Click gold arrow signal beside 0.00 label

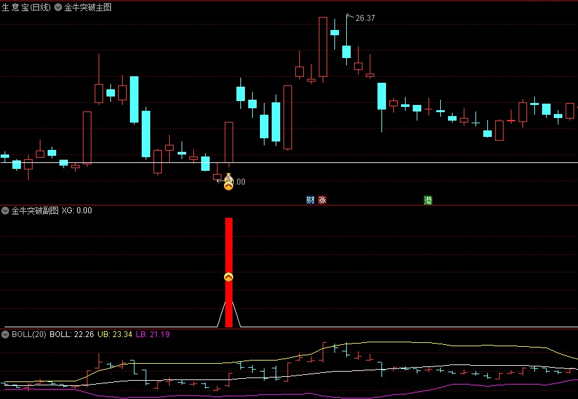pos(229,186)
